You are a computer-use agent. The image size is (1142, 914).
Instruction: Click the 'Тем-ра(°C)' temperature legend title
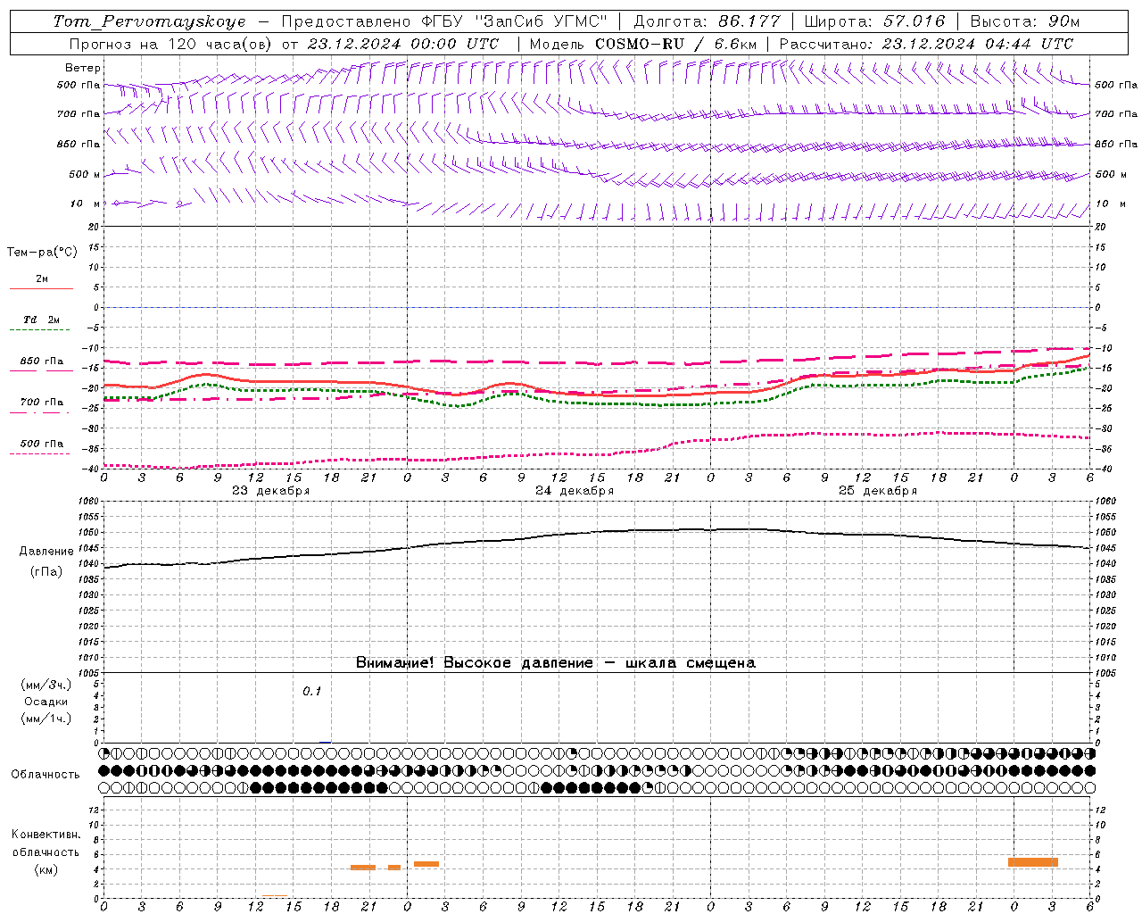click(42, 253)
